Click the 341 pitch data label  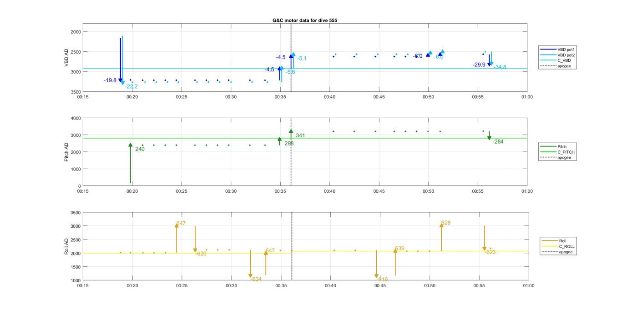[300, 135]
